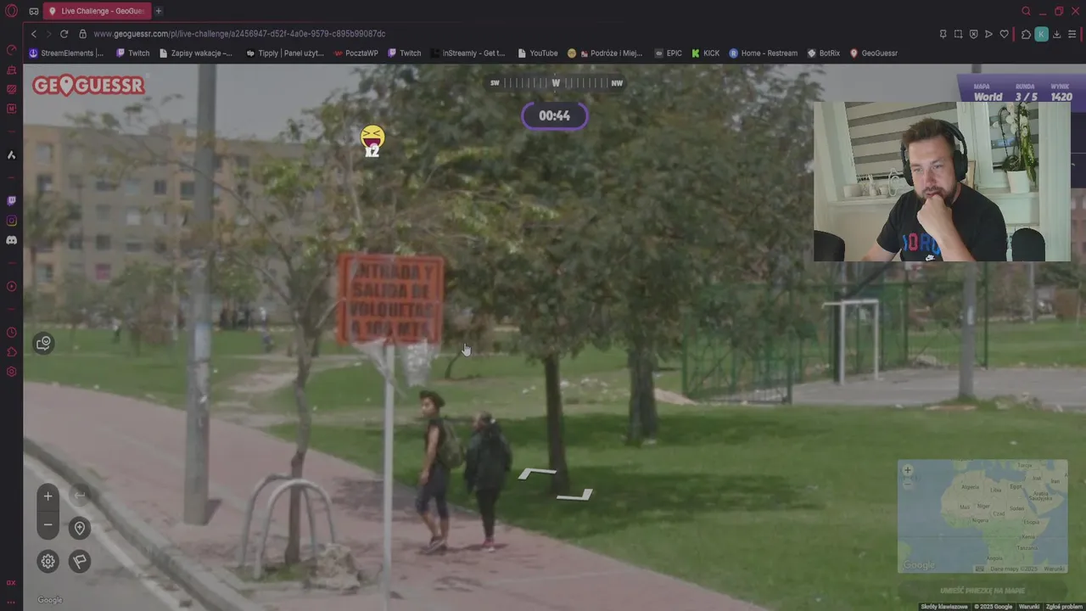Open the Player sidebar icon
This screenshot has height=611, width=1086.
click(x=11, y=286)
